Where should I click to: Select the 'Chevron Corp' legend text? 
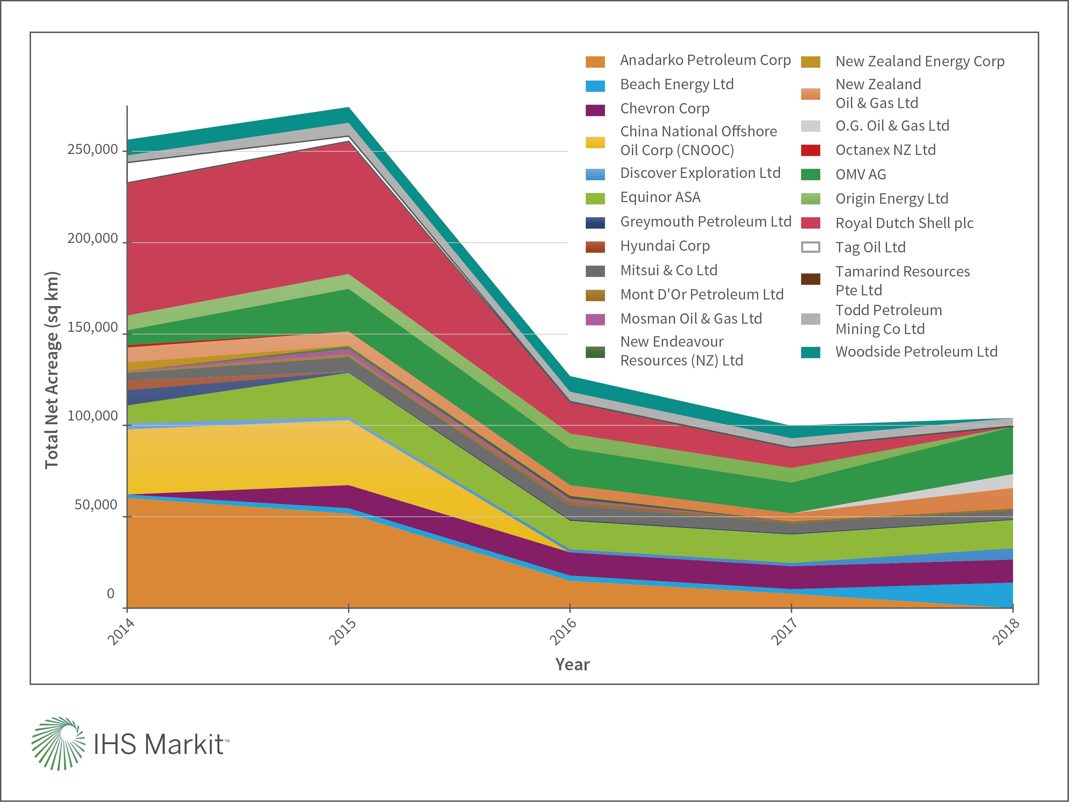(x=665, y=109)
